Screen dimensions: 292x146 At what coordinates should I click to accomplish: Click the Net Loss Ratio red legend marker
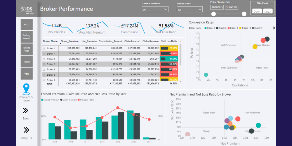pyautogui.click(x=79, y=100)
